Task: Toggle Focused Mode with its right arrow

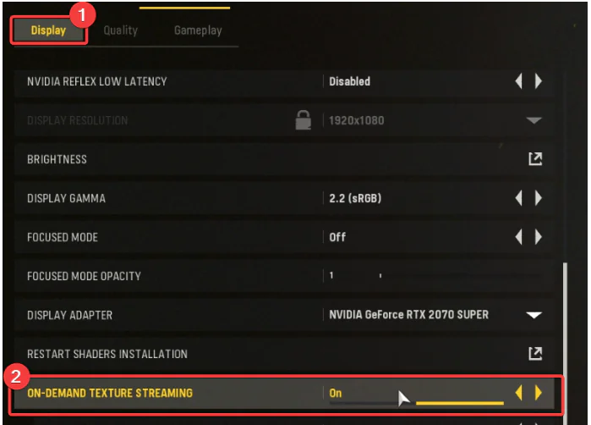Action: coord(539,237)
